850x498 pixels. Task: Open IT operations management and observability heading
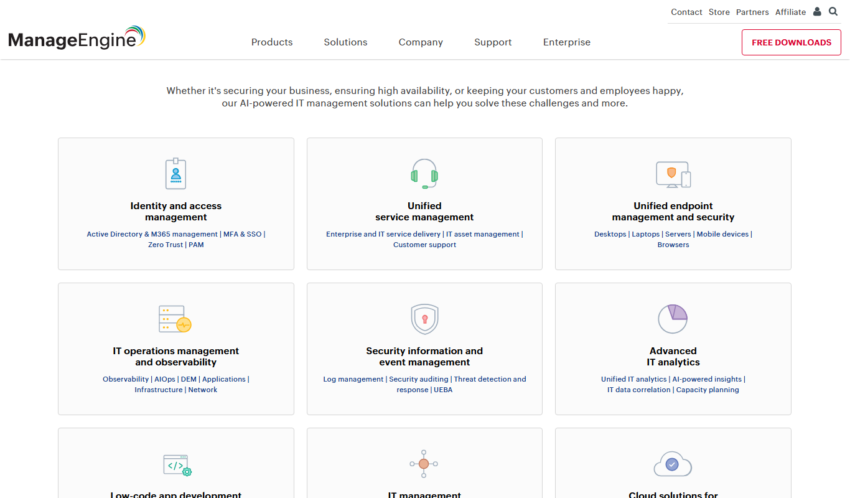click(176, 357)
